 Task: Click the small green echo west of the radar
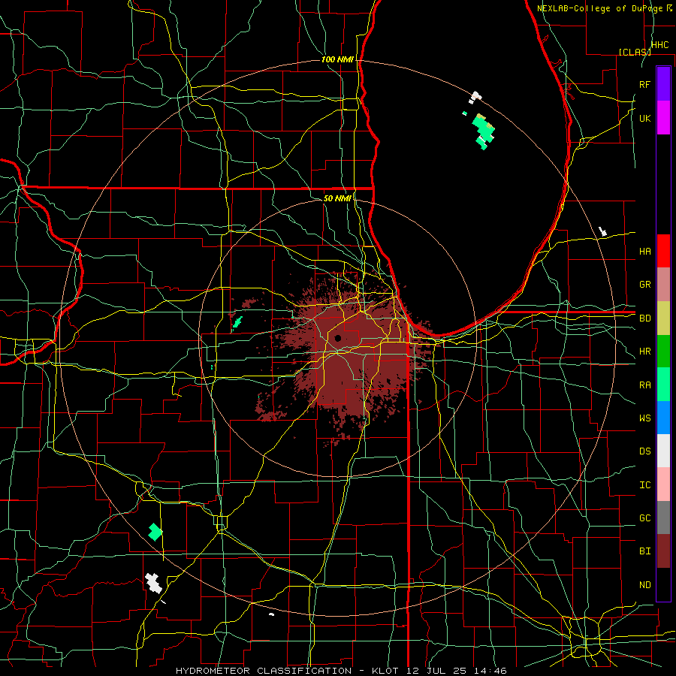tap(237, 322)
